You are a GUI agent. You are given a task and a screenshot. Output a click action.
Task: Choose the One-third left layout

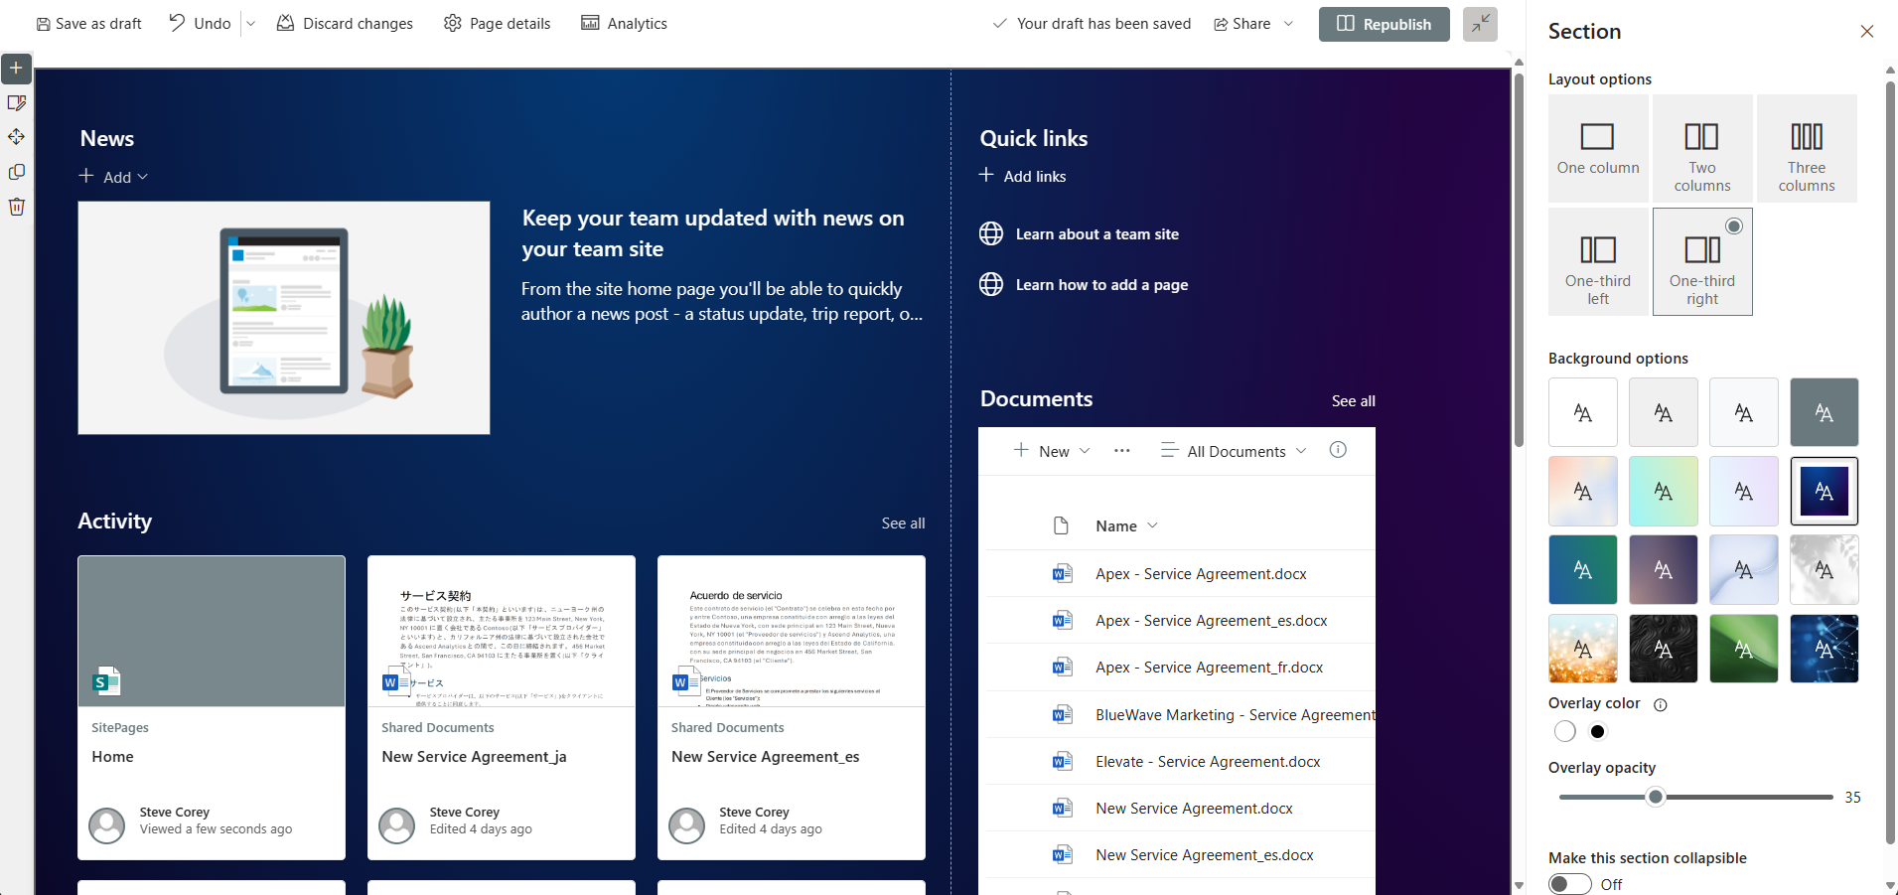1597,262
